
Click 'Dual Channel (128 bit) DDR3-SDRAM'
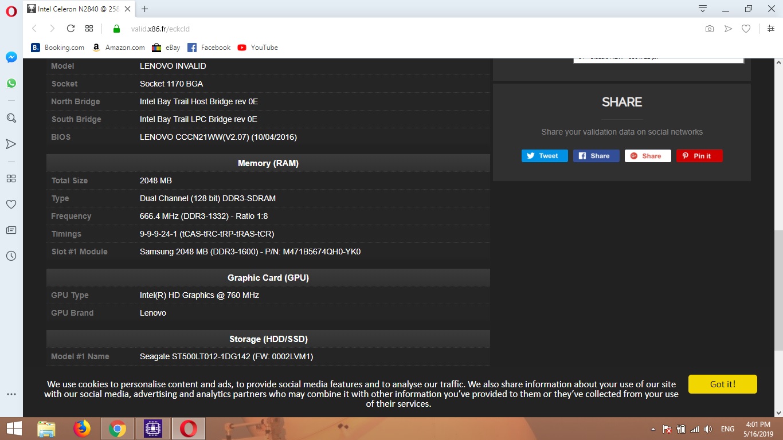point(208,198)
